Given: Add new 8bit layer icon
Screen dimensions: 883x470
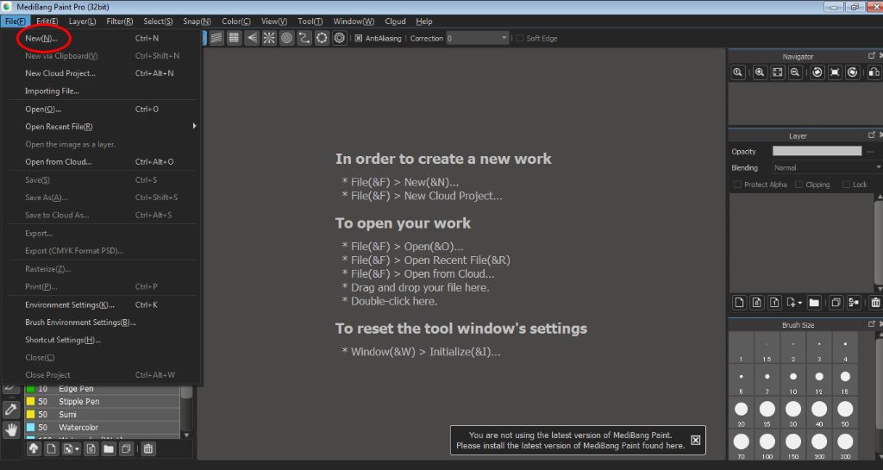Looking at the screenshot, I should click(x=757, y=302).
